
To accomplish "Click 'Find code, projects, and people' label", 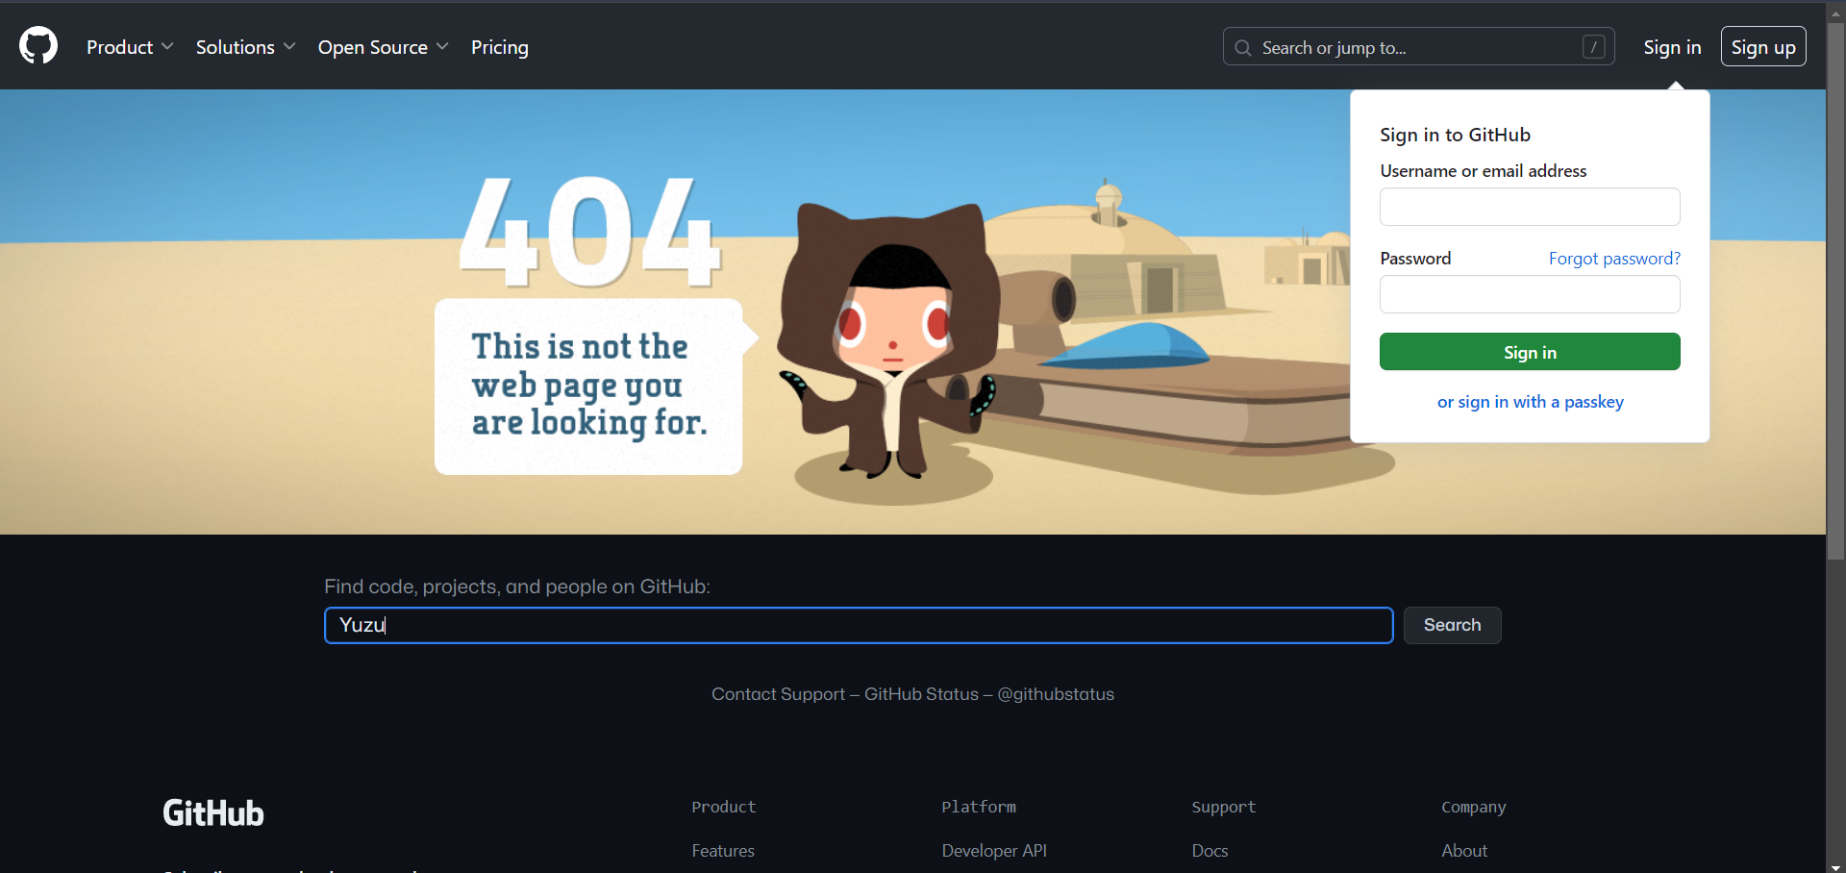I will 517,586.
